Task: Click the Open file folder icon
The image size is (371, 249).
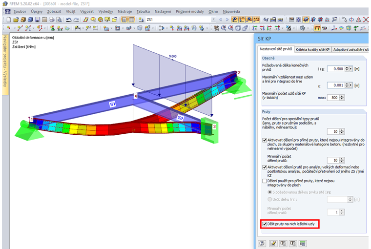Action: [16, 20]
